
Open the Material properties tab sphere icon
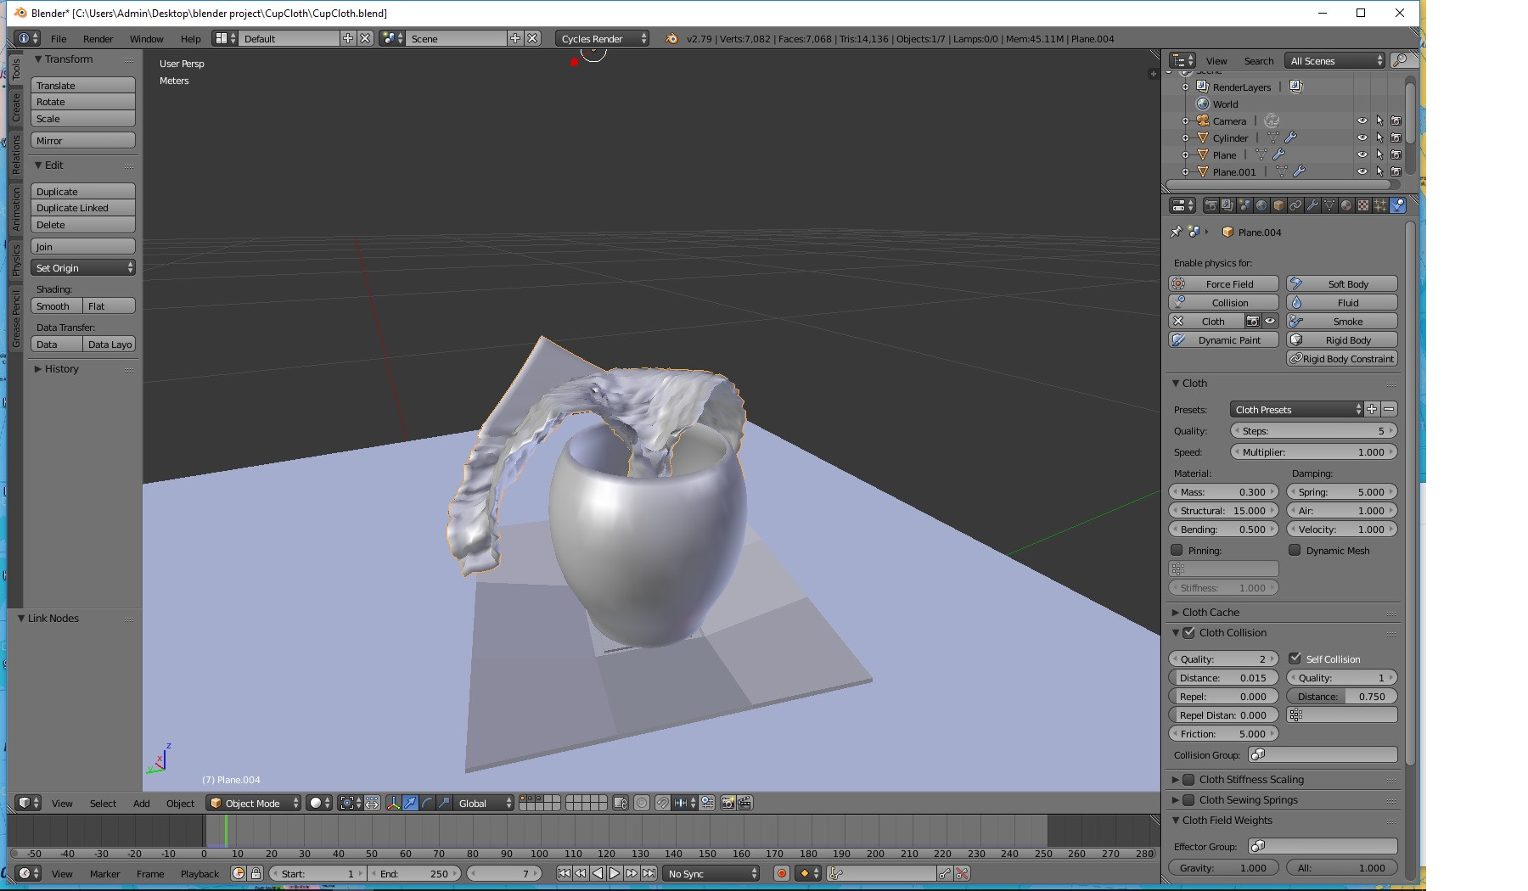tap(1346, 205)
